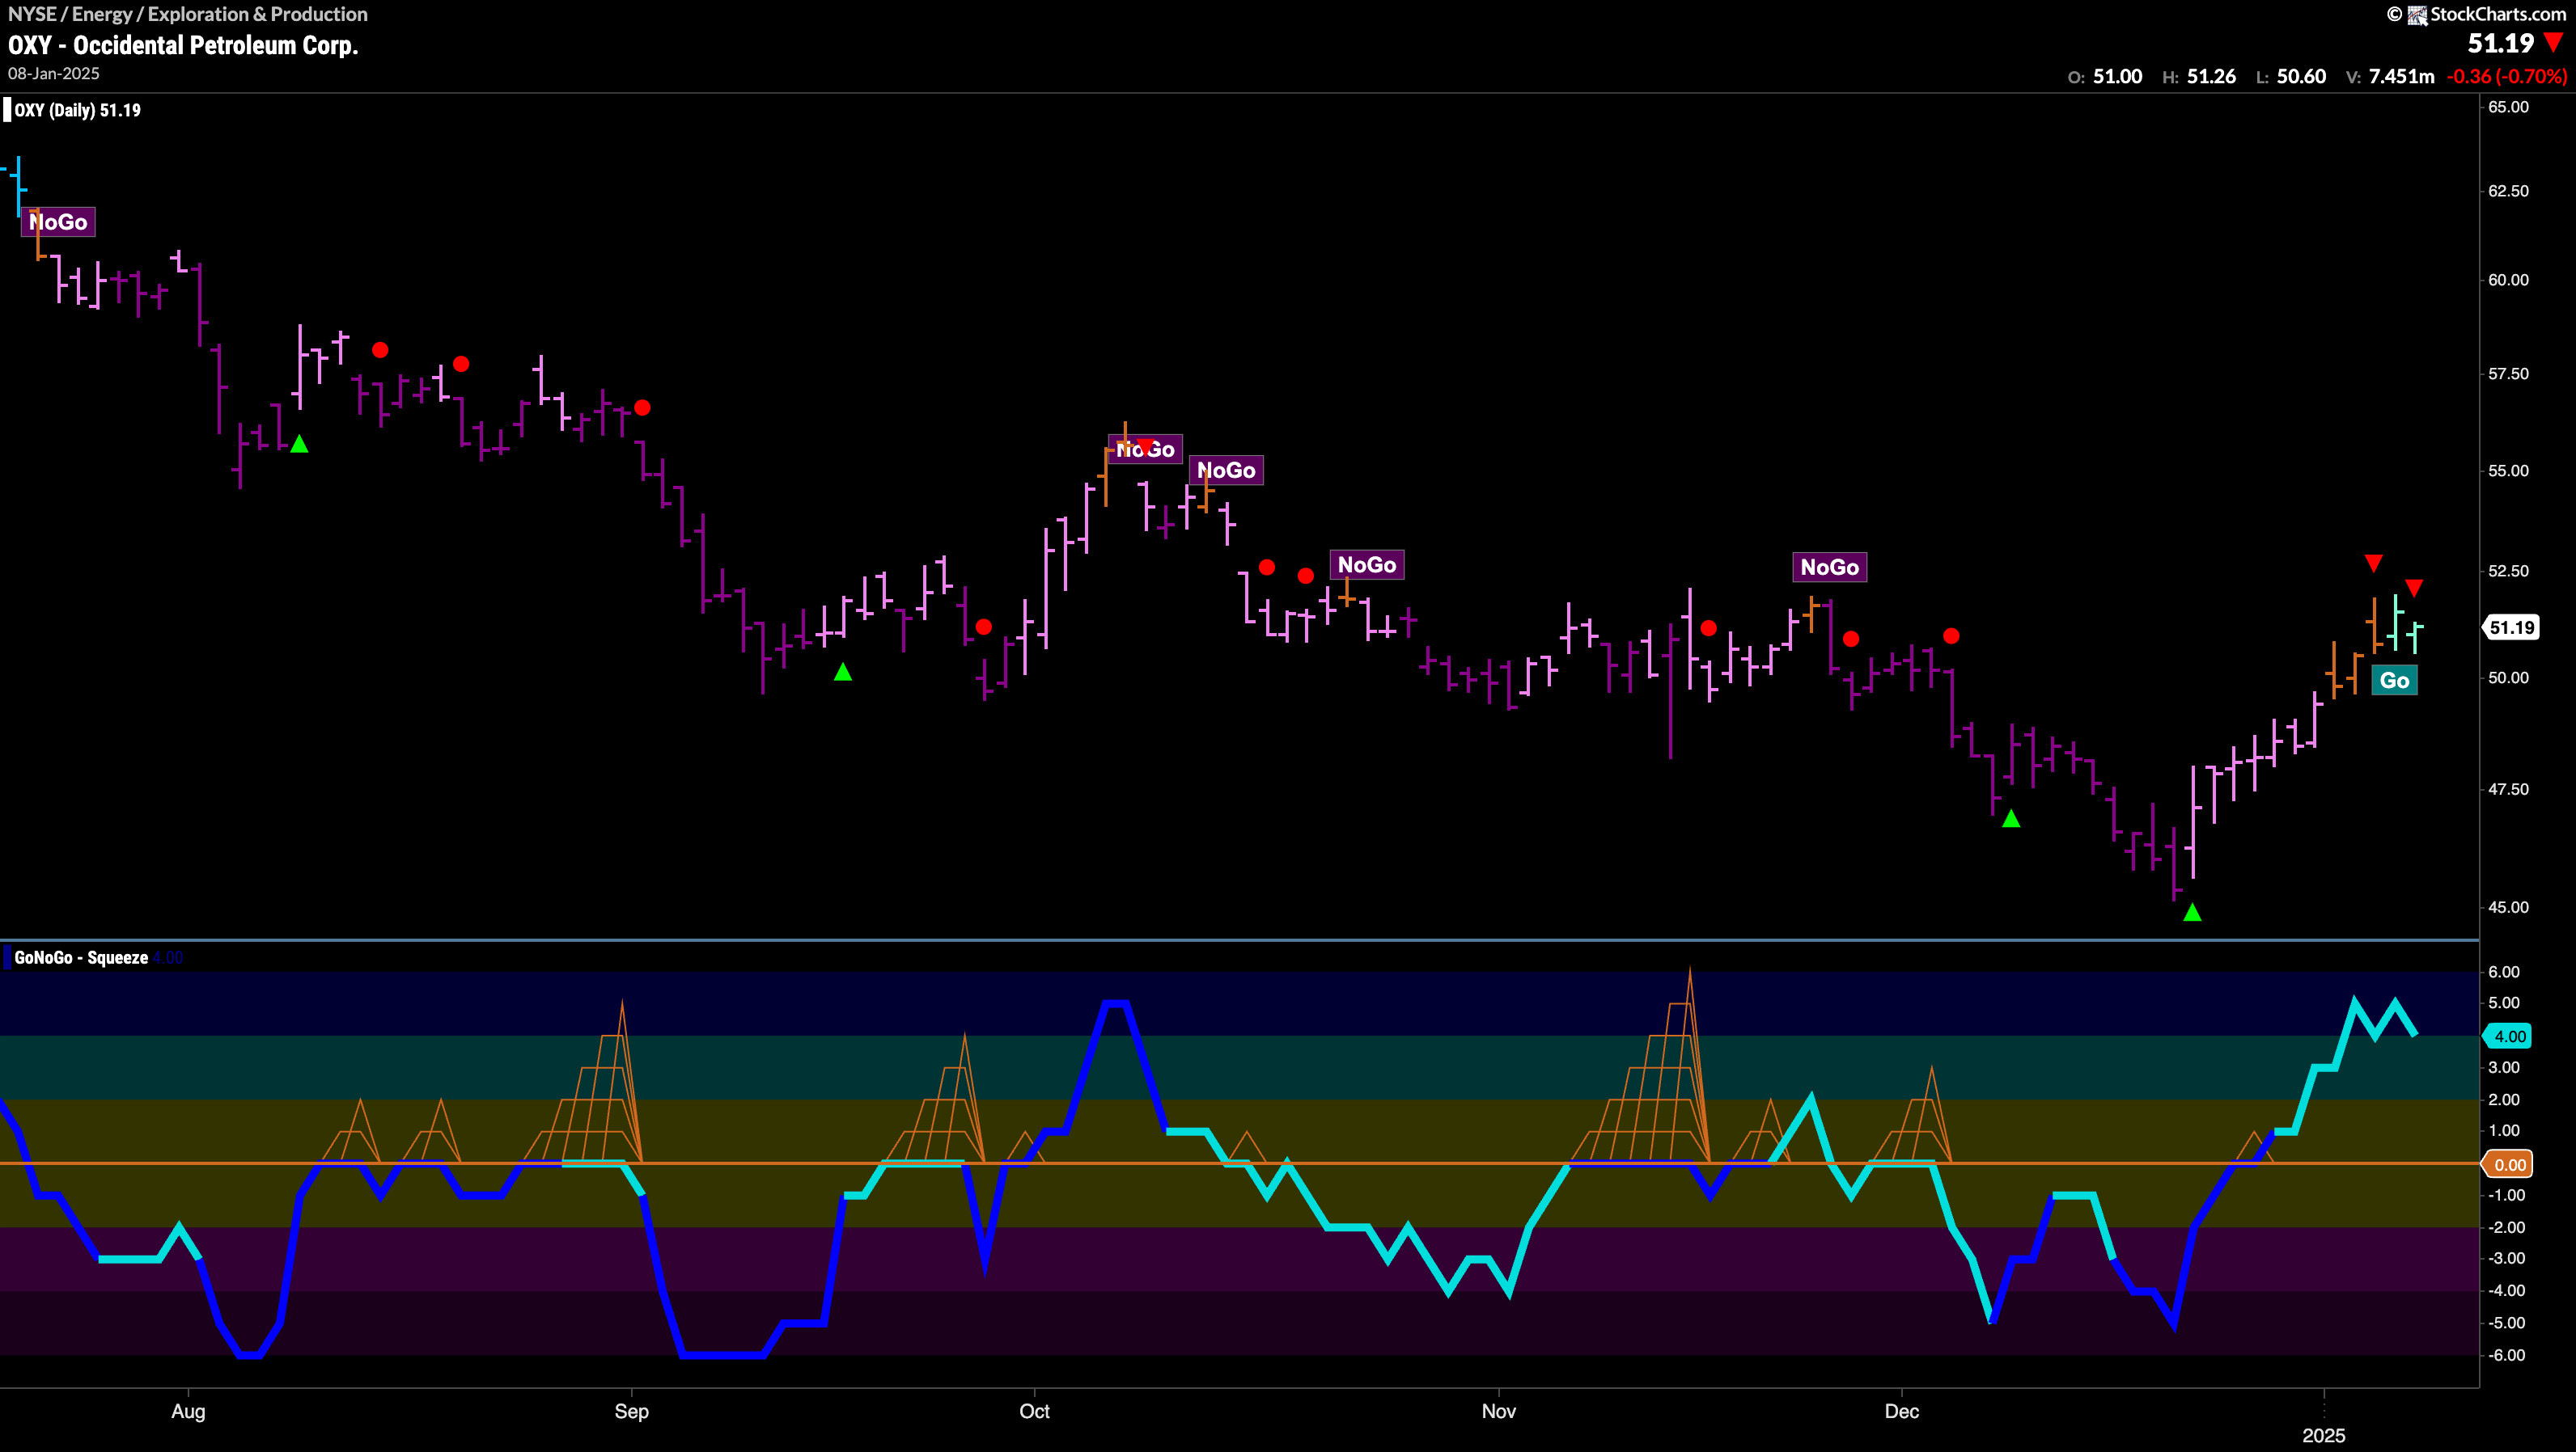Click the Sep label on time axis
This screenshot has width=2576, height=1452.
coord(631,1411)
